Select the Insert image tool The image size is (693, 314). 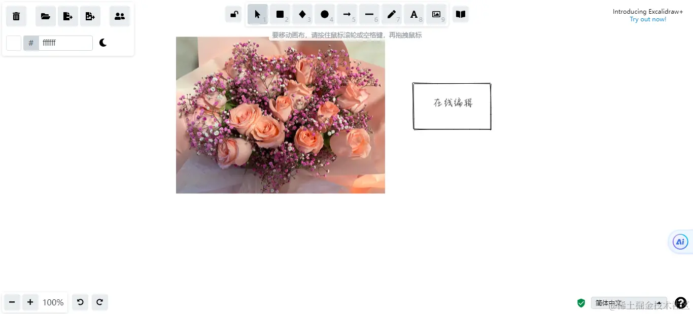436,14
